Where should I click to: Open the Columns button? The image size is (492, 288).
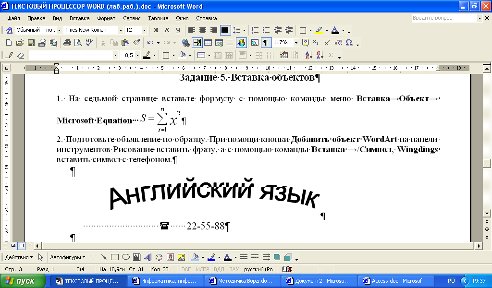coord(230,43)
